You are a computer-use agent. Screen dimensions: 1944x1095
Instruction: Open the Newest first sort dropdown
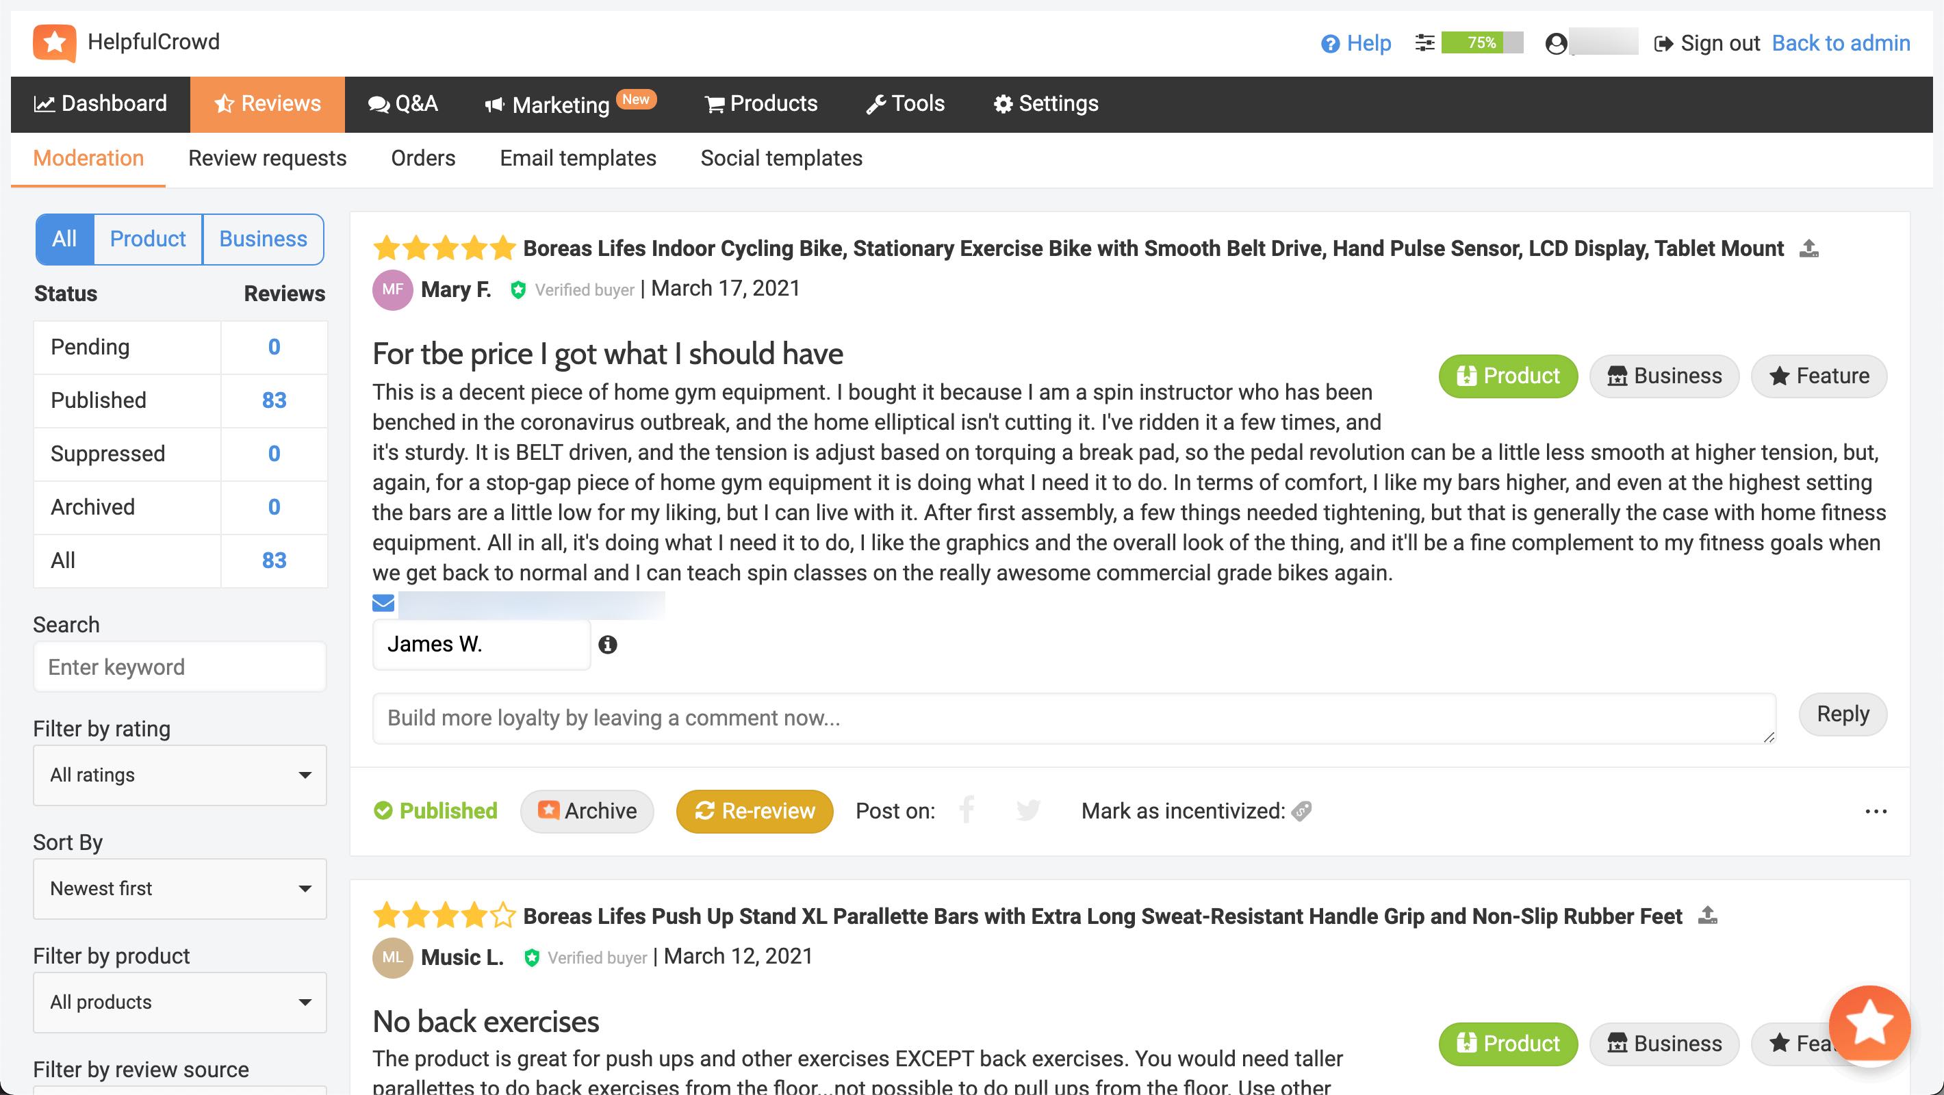[179, 889]
